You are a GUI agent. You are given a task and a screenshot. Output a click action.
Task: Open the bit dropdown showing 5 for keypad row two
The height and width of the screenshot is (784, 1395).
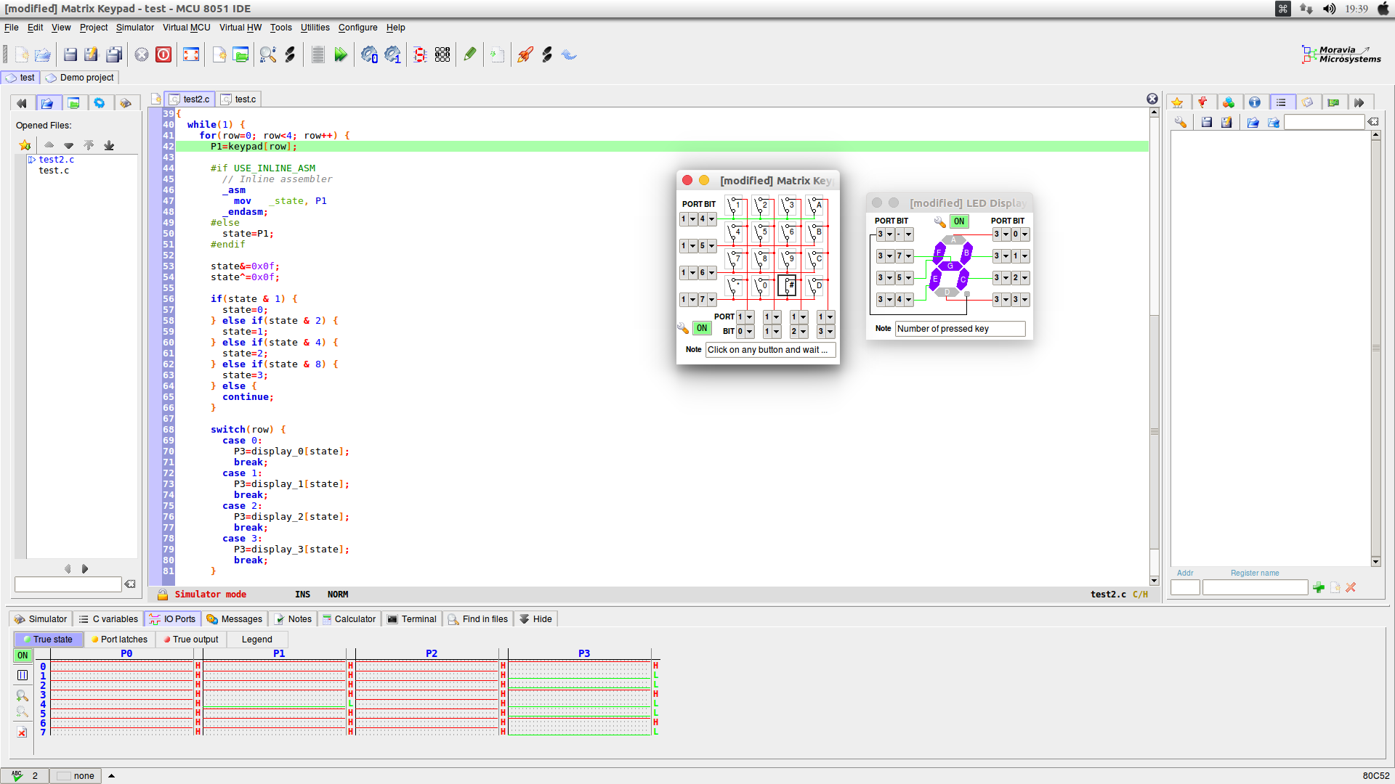coord(707,245)
